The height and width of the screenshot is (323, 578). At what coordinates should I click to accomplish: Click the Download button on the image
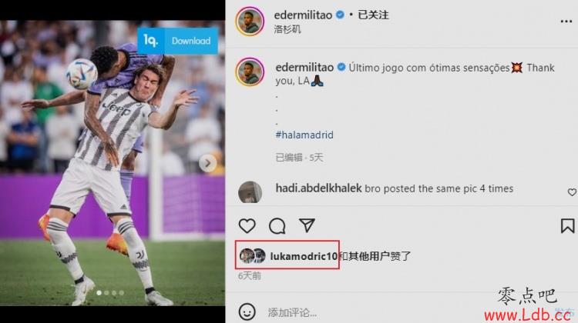pos(191,41)
